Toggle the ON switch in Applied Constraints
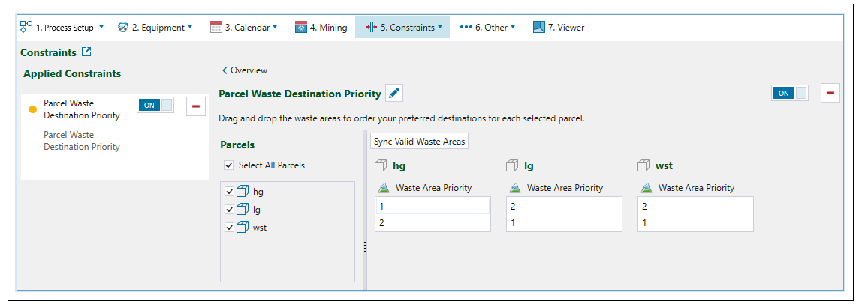Screen dimensions: 859x307 pyautogui.click(x=155, y=106)
